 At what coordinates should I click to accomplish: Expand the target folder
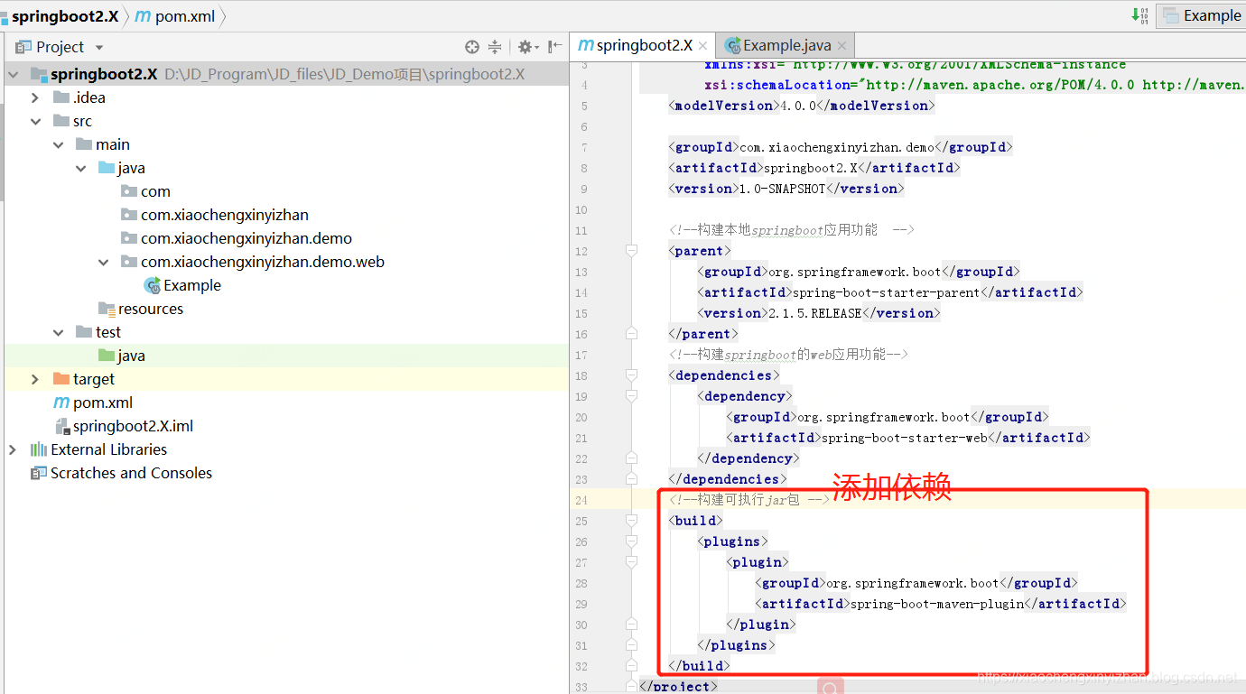click(x=35, y=379)
